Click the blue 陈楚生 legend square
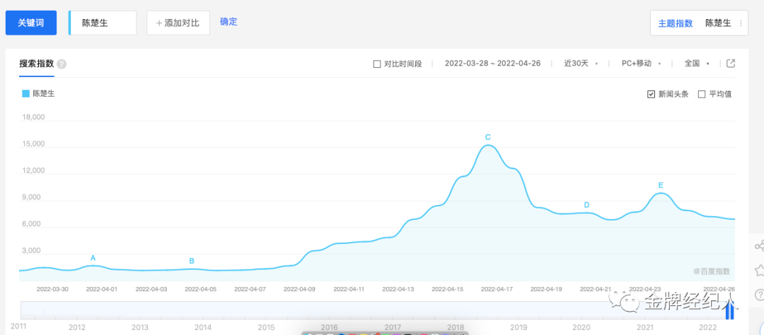The height and width of the screenshot is (335, 764). [26, 94]
